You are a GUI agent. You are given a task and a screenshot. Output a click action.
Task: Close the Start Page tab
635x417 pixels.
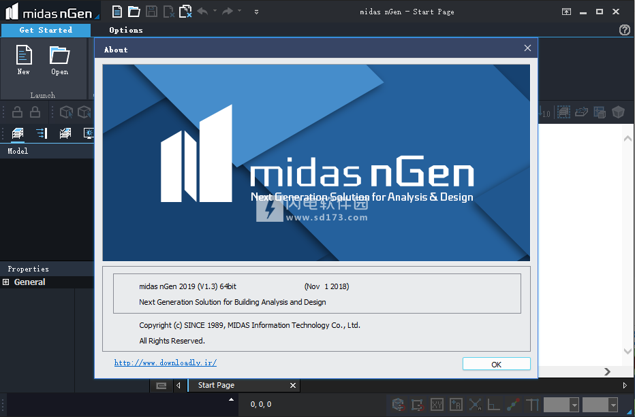[293, 386]
